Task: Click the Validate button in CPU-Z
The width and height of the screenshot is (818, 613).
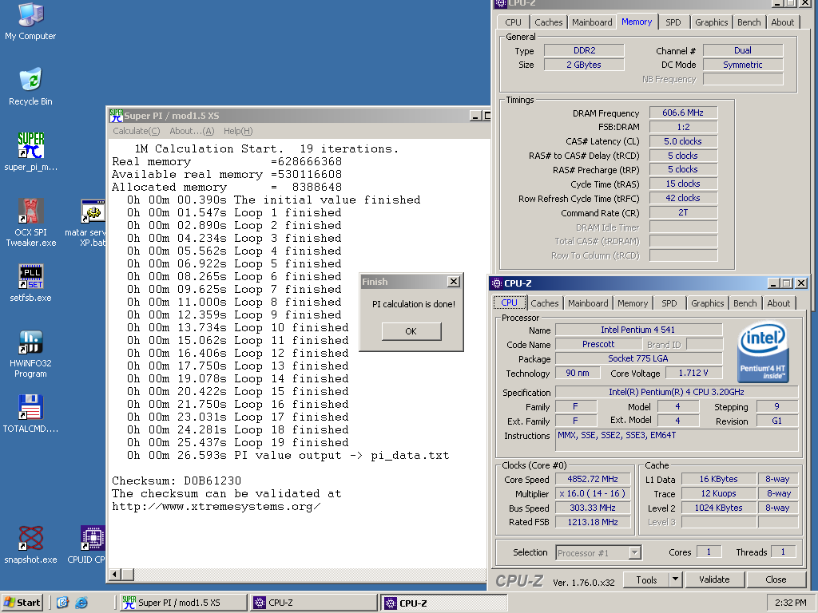Action: coord(714,579)
